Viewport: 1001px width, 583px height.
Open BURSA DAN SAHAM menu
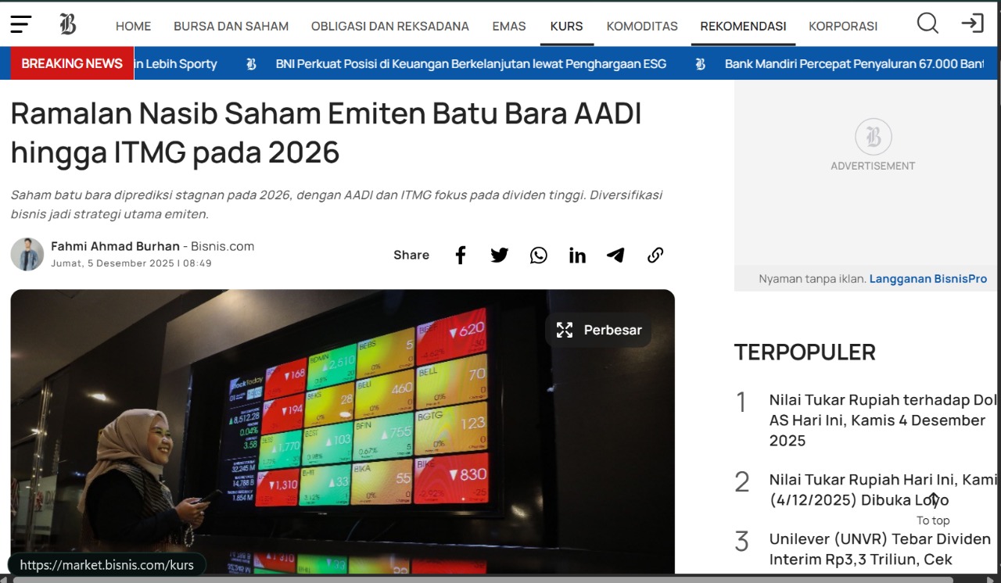231,26
